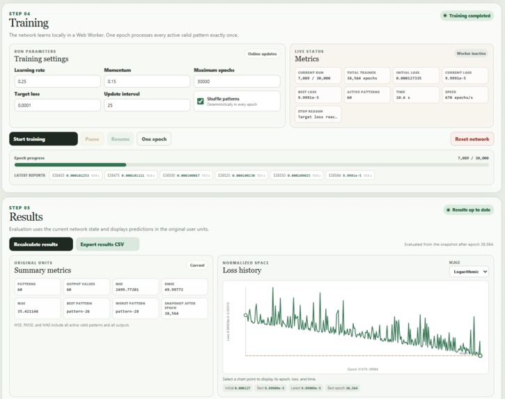
Task: Click the Pause button
Action: click(92, 139)
